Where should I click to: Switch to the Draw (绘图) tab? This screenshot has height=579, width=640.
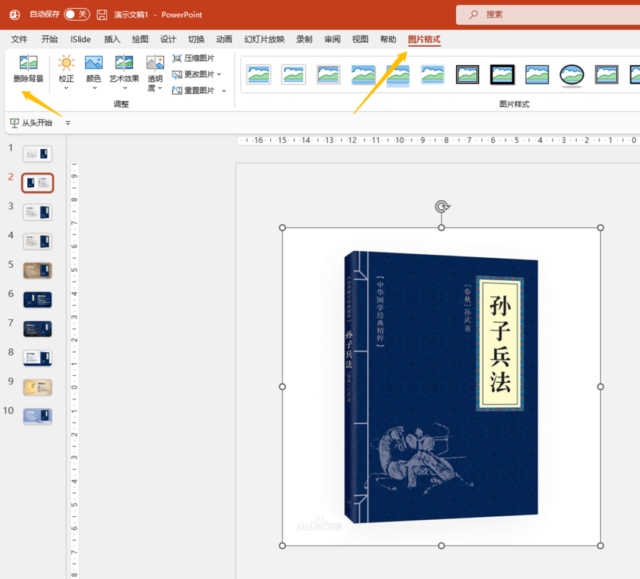tap(140, 39)
